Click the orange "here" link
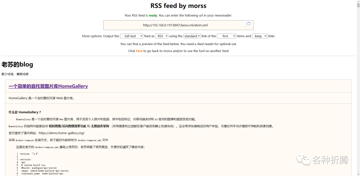360x176 pixels. (139, 51)
